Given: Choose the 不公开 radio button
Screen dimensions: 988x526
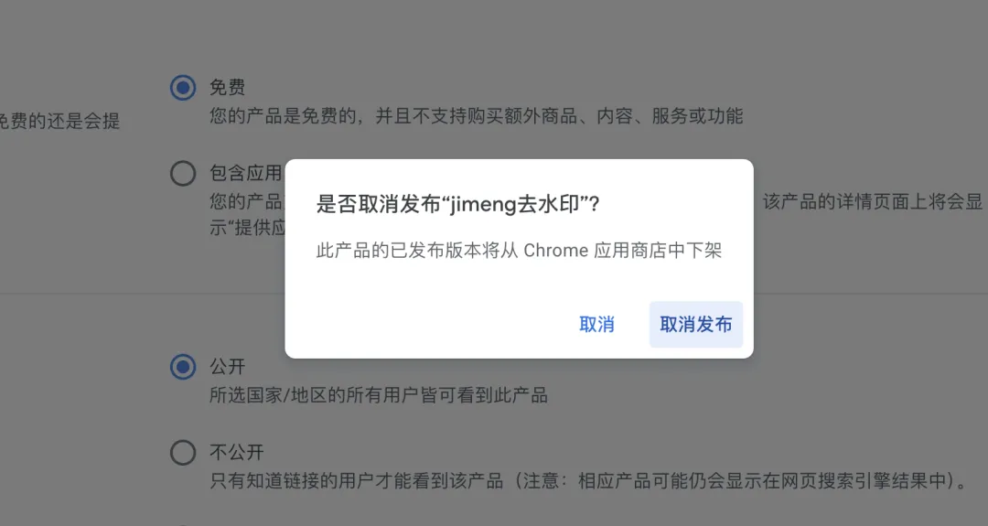Looking at the screenshot, I should coord(183,452).
